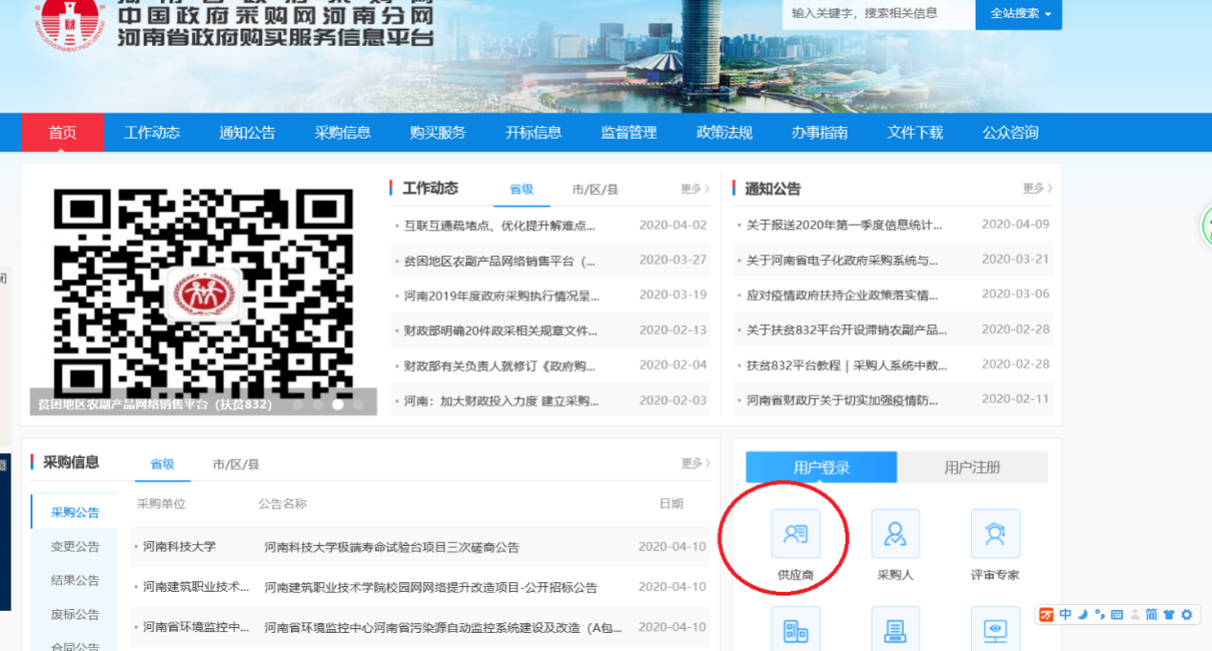Open news 财政部明确20件政采相关规章文件

501,330
